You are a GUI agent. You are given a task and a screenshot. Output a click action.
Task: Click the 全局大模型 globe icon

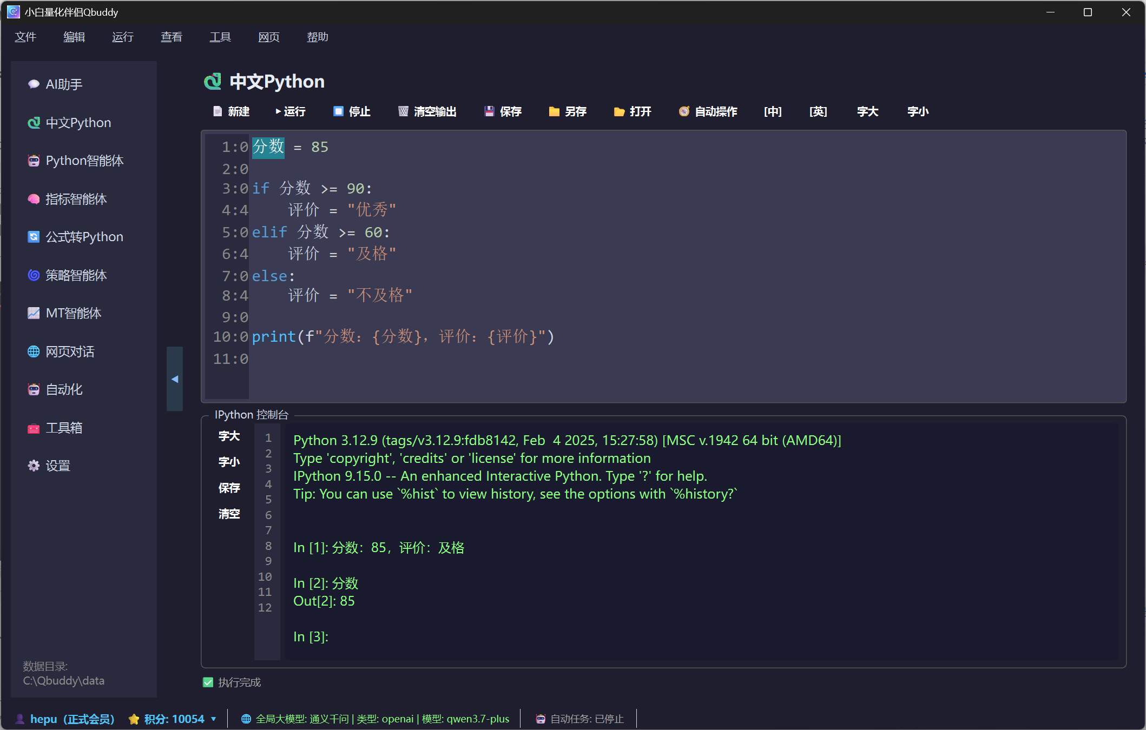click(x=246, y=719)
